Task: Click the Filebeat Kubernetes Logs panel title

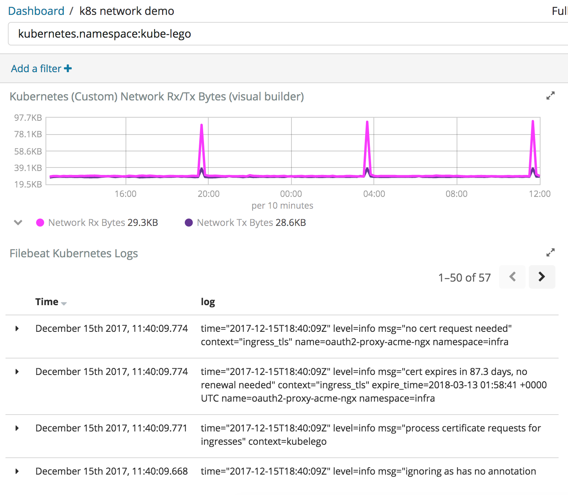Action: coord(74,253)
